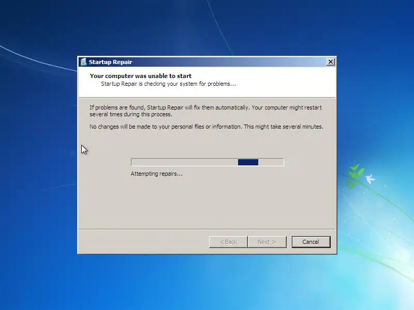
Task: Click the 'Attempting repairs...' status text
Action: coord(157,174)
